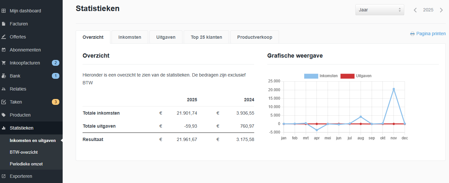Image resolution: width=449 pixels, height=183 pixels.
Task: Click the Relaties people icon
Action: click(x=4, y=89)
